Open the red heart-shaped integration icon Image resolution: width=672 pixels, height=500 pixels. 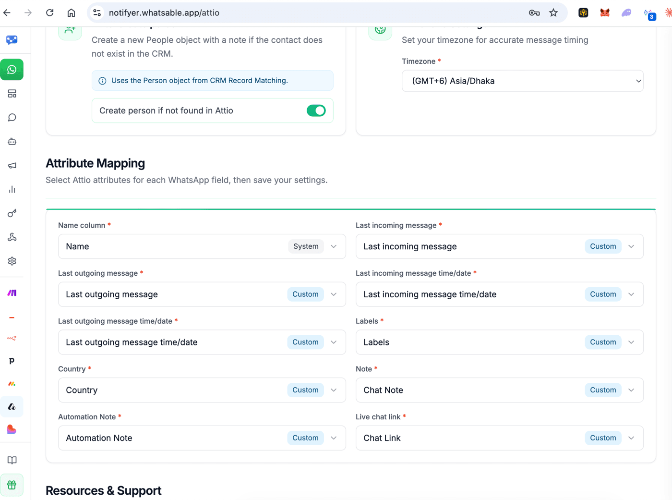tap(12, 430)
